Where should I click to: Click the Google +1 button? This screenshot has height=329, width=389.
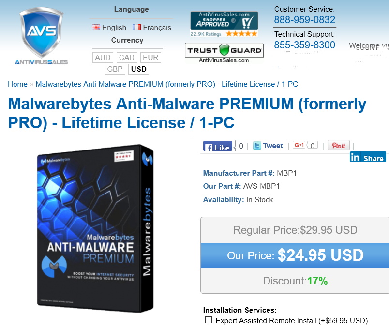[x=299, y=145]
